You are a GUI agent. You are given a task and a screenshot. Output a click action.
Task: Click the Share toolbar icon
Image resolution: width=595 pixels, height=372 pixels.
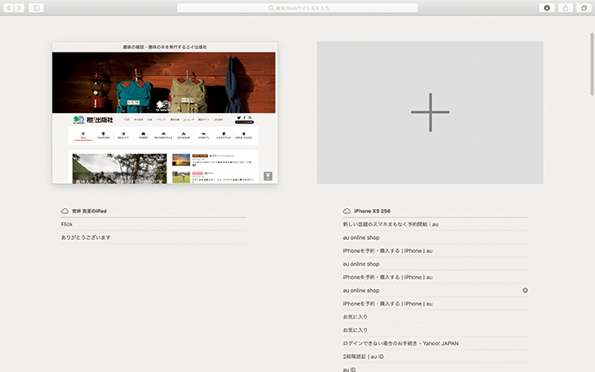click(566, 8)
